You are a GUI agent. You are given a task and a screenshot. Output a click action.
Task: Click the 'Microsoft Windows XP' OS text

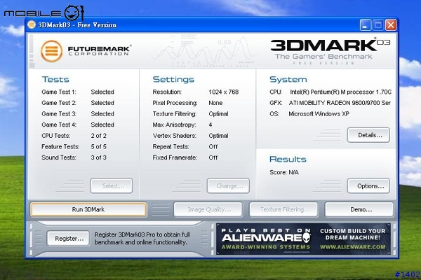[x=319, y=114]
